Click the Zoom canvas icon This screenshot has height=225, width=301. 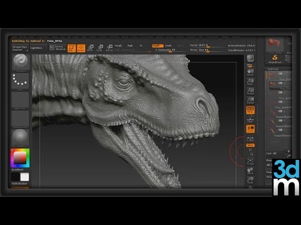tap(250, 81)
